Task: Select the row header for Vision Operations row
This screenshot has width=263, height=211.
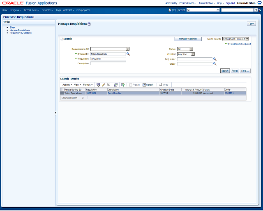Action: 62,93
